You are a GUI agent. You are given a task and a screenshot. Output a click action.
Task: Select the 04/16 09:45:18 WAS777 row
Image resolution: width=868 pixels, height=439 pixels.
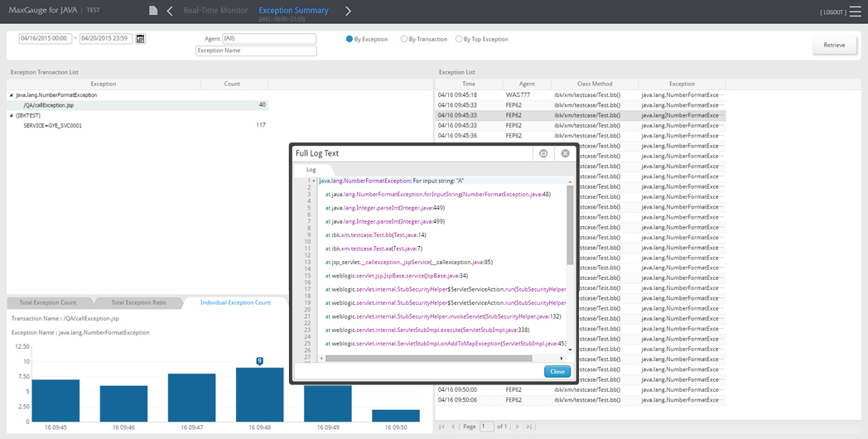tap(580, 95)
